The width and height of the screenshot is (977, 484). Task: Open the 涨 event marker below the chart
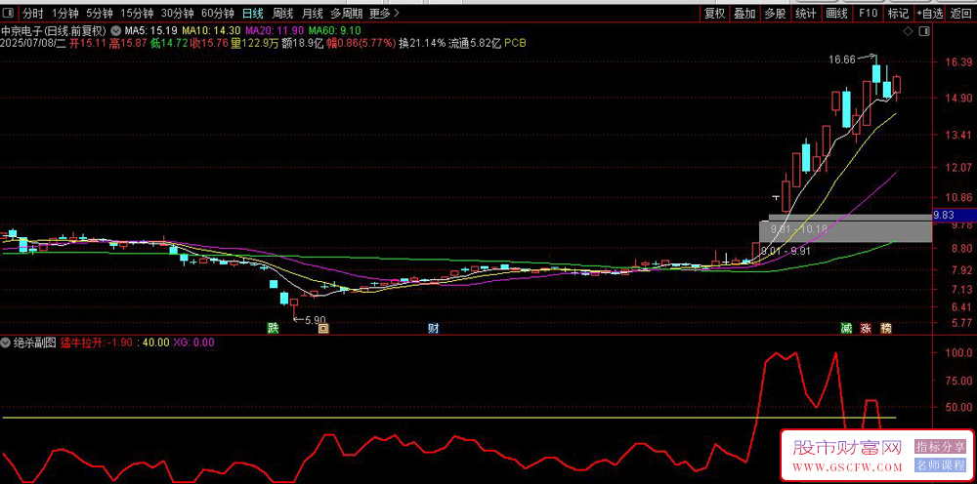click(866, 329)
